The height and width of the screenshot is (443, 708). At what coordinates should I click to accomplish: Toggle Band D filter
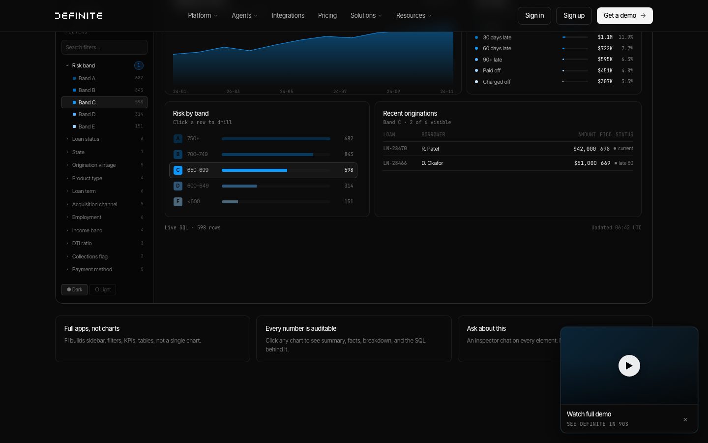pyautogui.click(x=104, y=114)
